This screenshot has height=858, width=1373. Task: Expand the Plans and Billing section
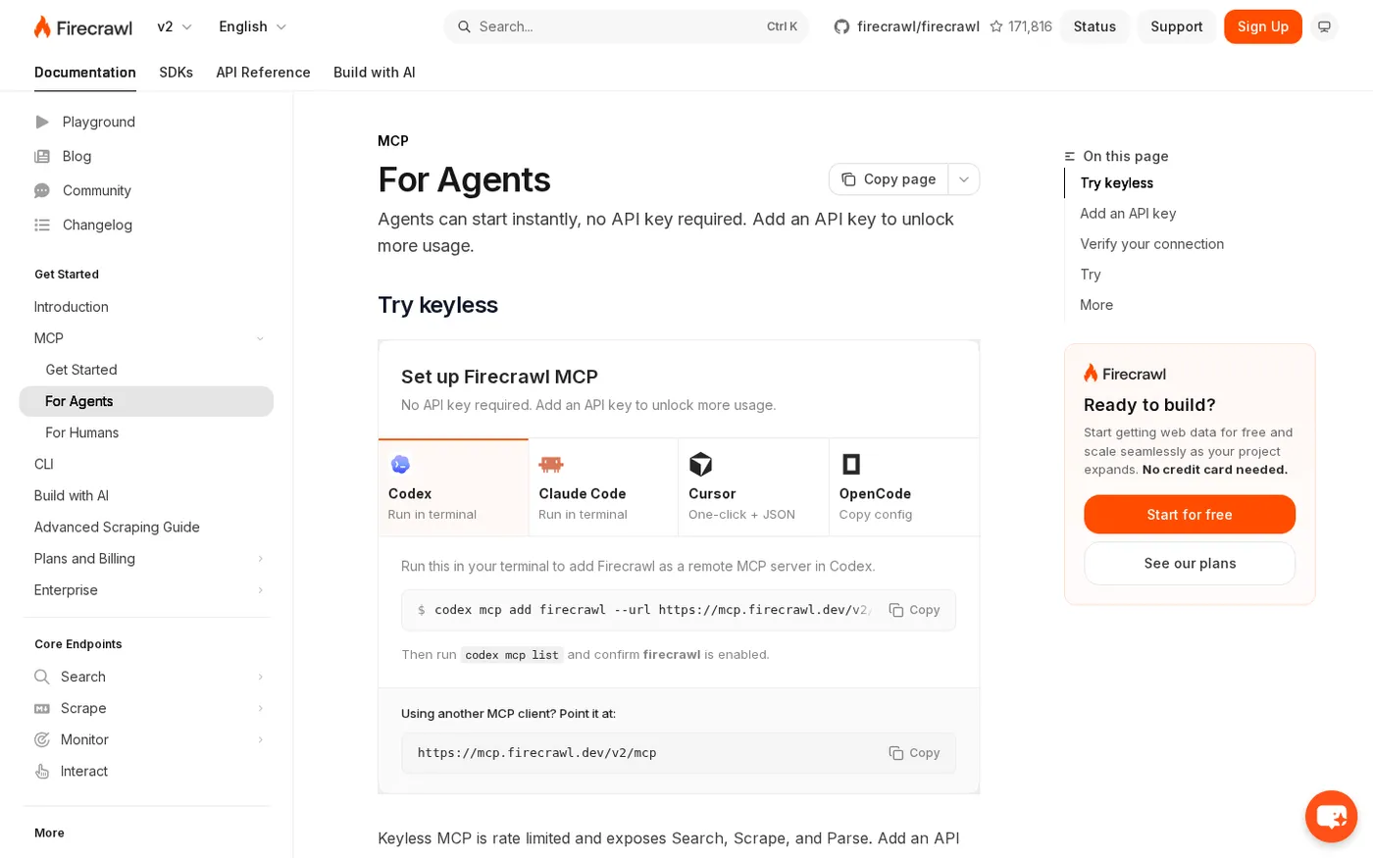coord(260,559)
